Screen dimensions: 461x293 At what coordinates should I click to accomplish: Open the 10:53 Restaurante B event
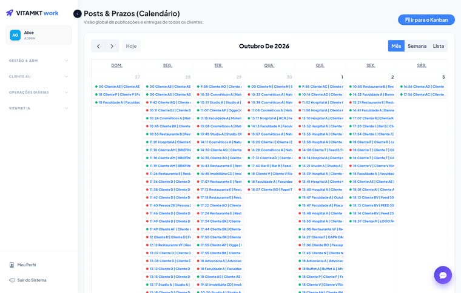pos(168,134)
